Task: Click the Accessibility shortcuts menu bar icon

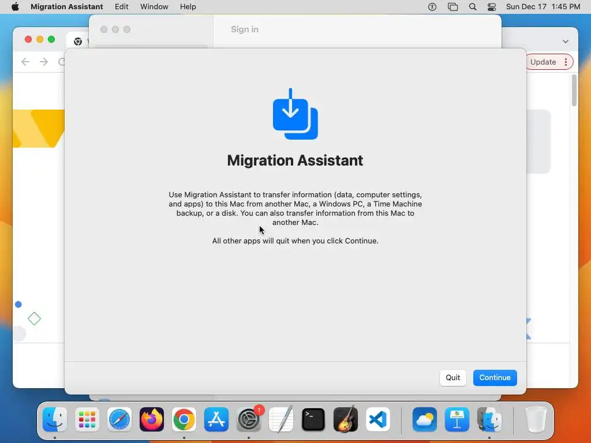Action: (x=432, y=7)
